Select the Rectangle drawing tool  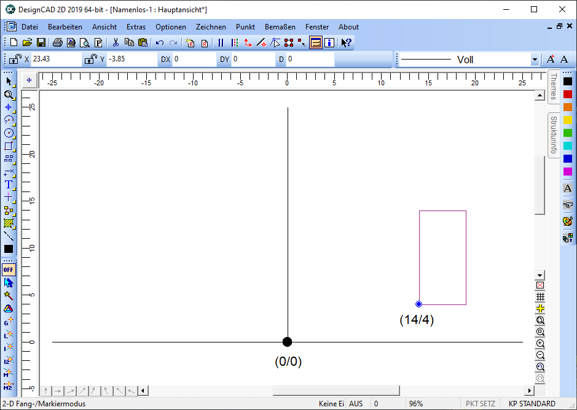[9, 146]
